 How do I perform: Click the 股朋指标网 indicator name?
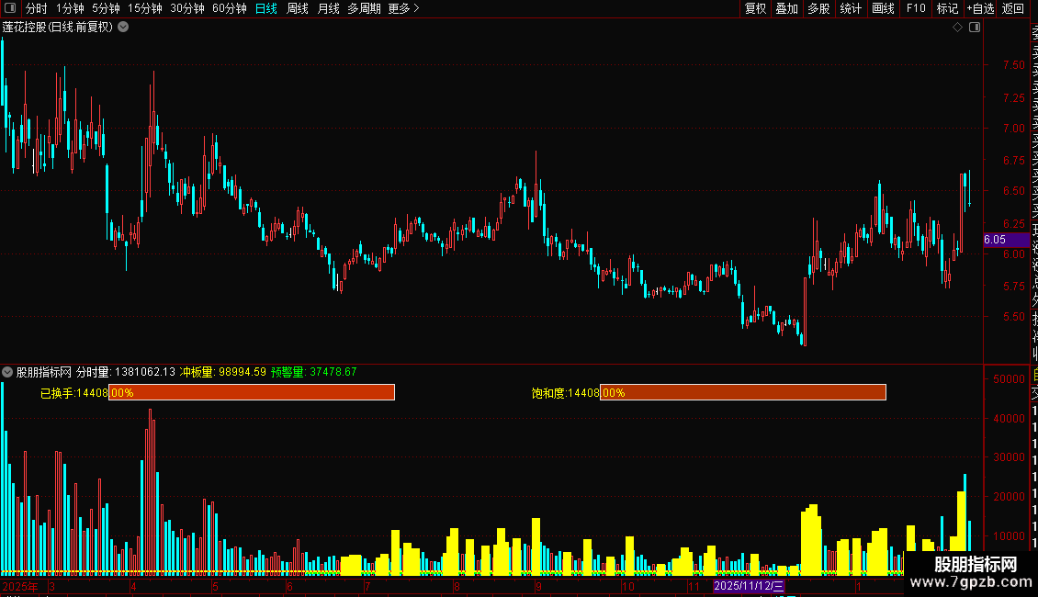(x=44, y=372)
